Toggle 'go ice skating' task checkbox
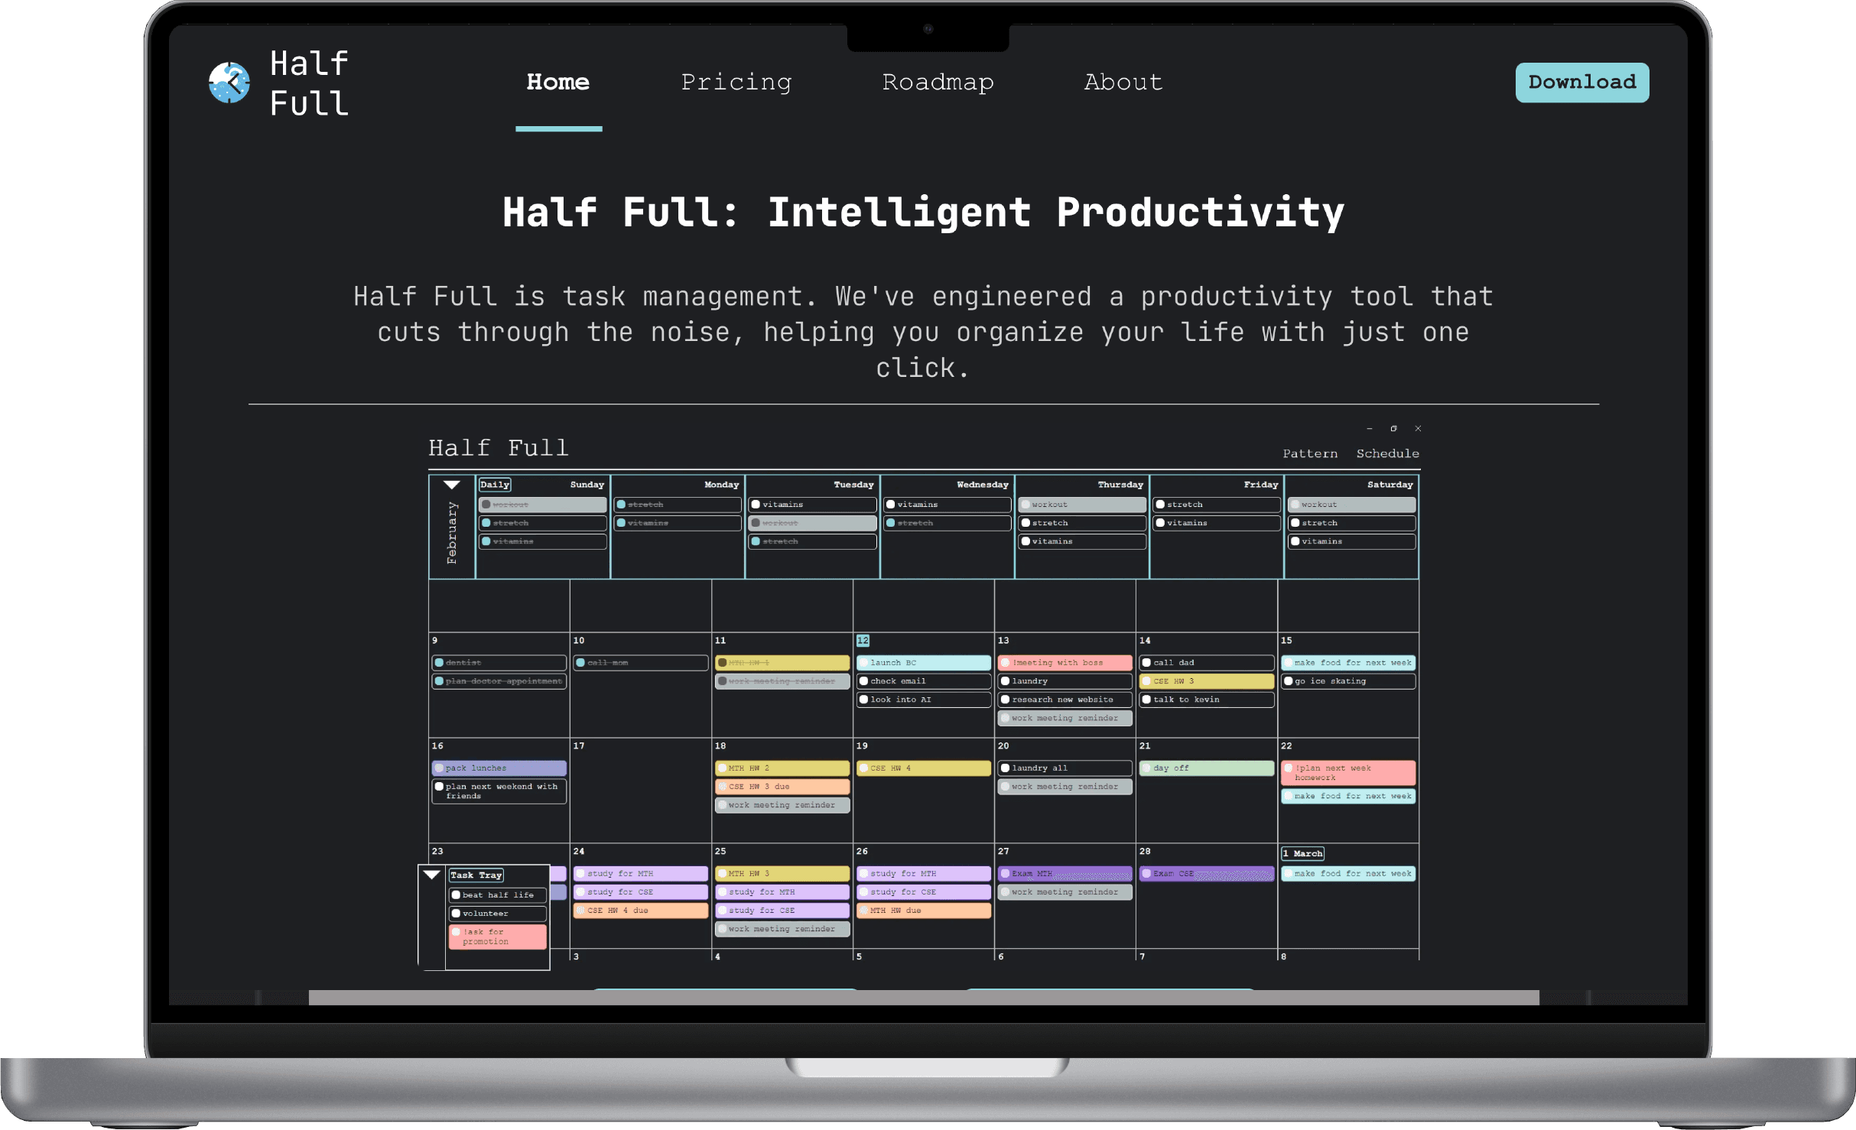The height and width of the screenshot is (1130, 1856). [x=1289, y=681]
